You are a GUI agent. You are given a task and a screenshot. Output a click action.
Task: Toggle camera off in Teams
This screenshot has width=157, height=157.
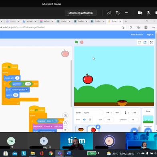(140, 13)
